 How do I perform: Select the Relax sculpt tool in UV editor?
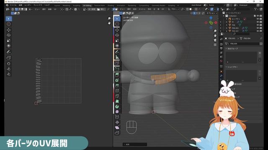pyautogui.click(x=9, y=69)
